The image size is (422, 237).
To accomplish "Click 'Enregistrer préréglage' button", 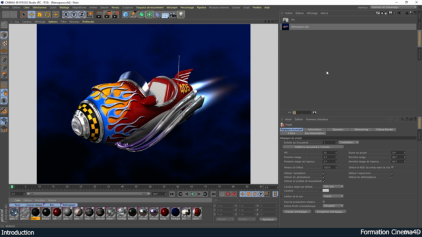I will click(x=330, y=212).
